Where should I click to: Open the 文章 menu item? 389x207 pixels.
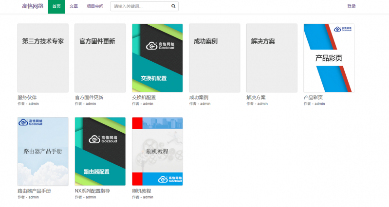pyautogui.click(x=74, y=6)
